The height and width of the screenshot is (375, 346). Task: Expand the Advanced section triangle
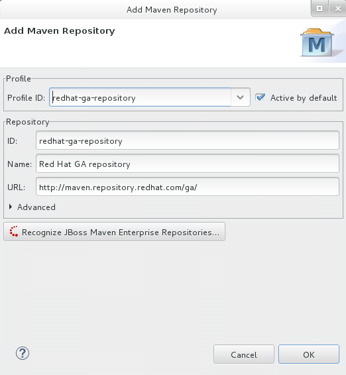[11, 207]
